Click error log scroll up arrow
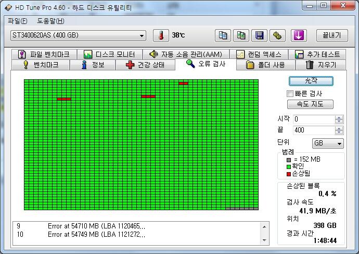359x254 pixels. (x=264, y=227)
